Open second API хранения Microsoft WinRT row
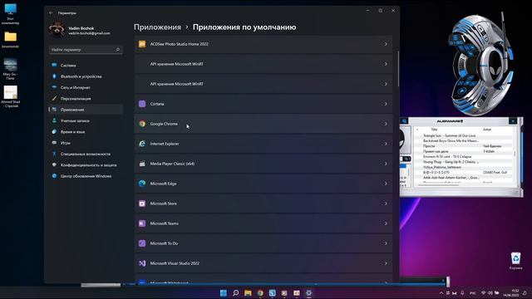 point(264,84)
